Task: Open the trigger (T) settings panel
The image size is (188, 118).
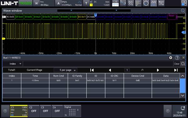Action: [x=97, y=3]
